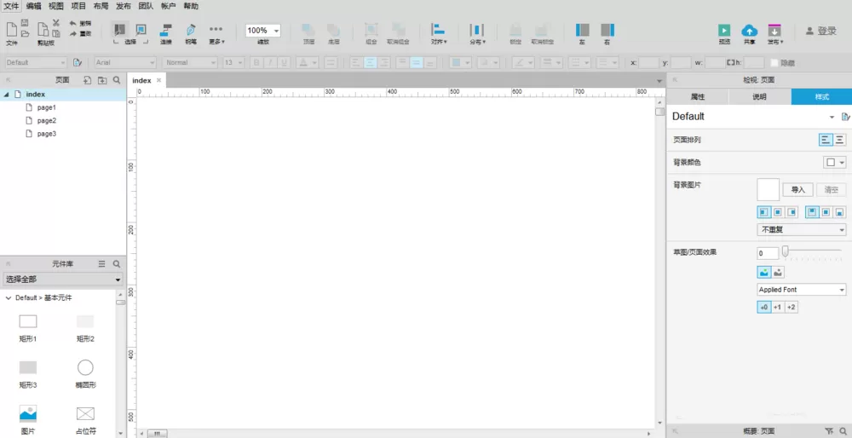The height and width of the screenshot is (438, 852).
Task: Open the 视图 menu
Action: pos(56,7)
